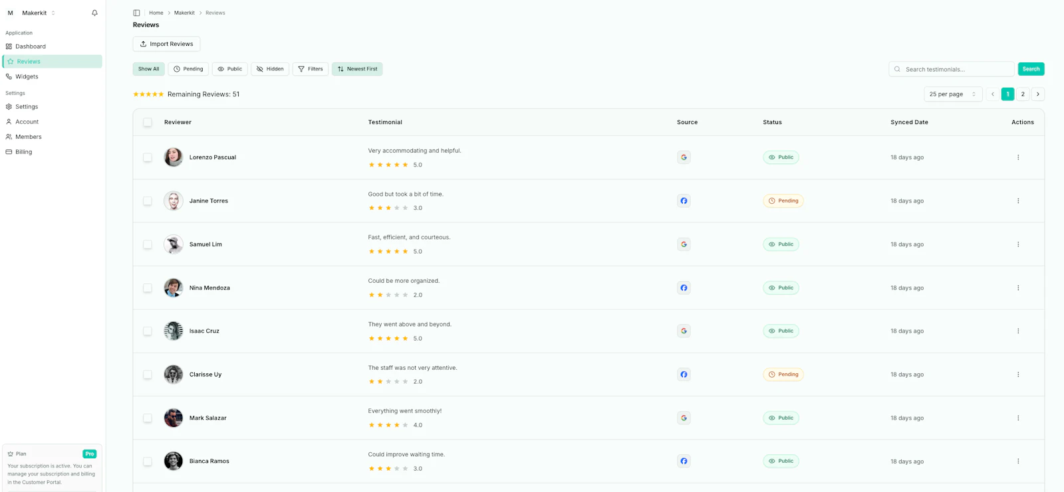Screen dimensions: 1064x492
Task: Open the notifications bell
Action: pos(94,13)
